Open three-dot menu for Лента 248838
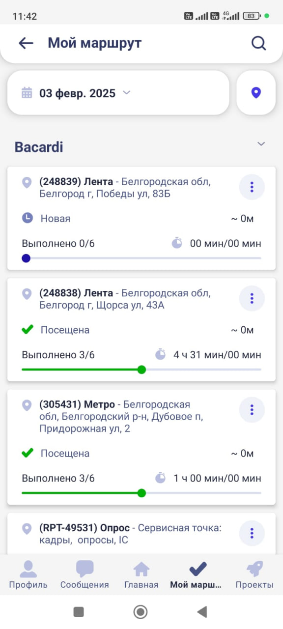 click(252, 298)
